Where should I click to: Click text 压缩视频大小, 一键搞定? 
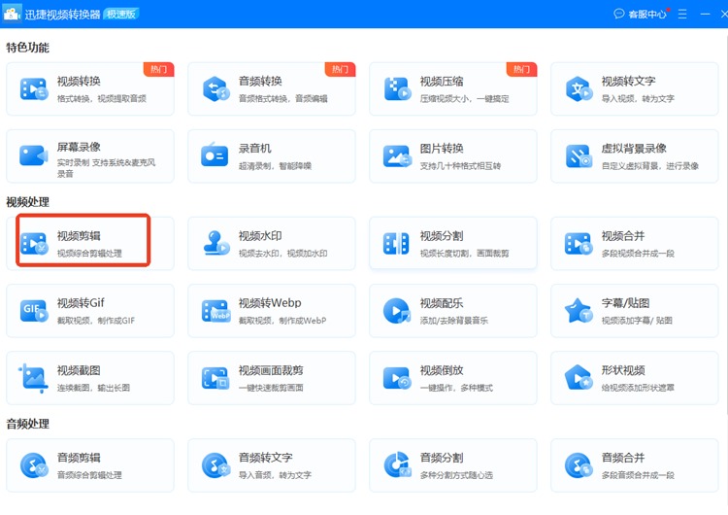tap(465, 98)
